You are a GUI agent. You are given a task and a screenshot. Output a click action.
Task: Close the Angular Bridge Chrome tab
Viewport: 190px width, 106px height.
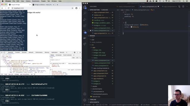click(30, 5)
